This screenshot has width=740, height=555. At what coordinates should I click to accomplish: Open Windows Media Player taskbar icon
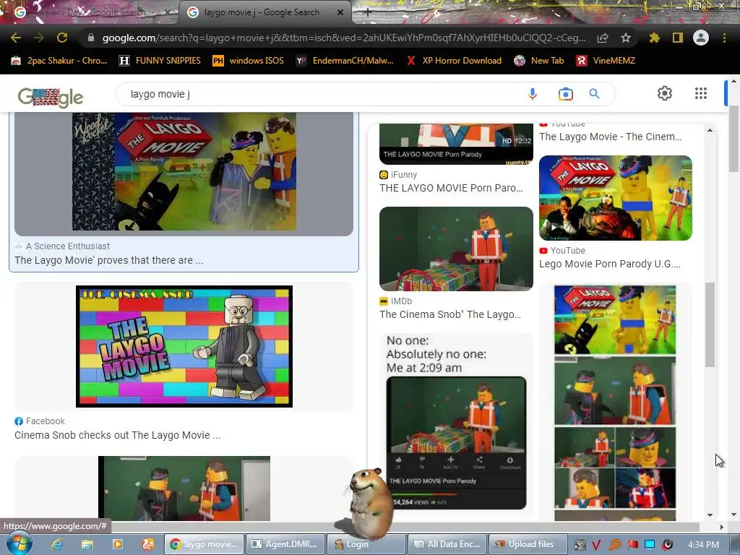click(118, 544)
